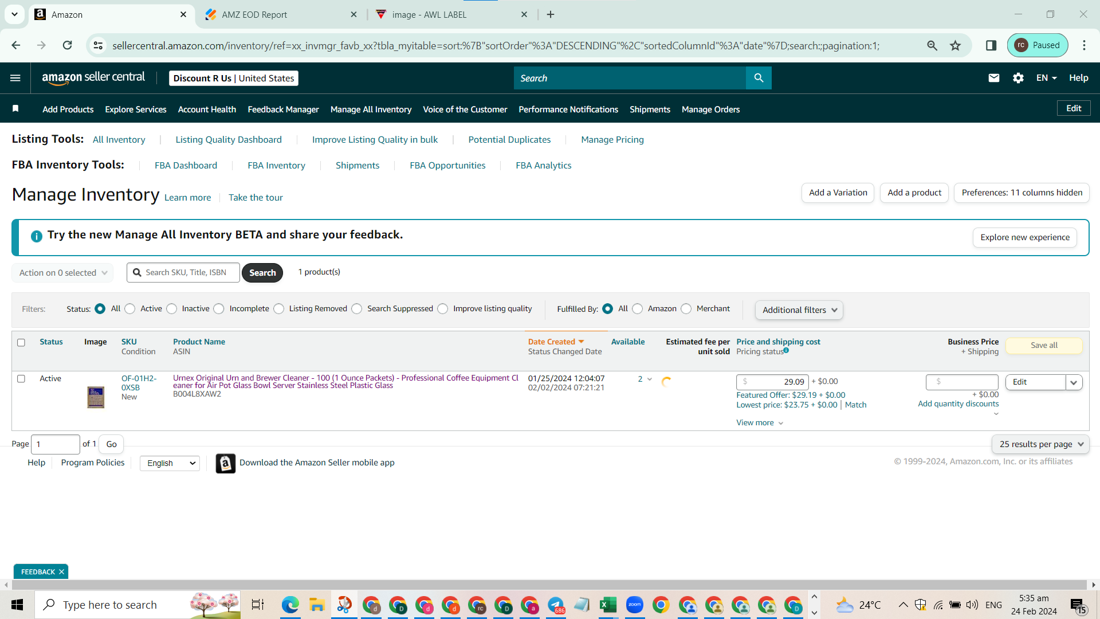Select the Inactive status filter

click(172, 309)
